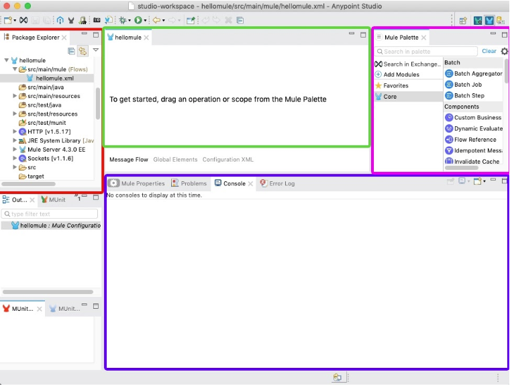Click the Outline filter text field
Image resolution: width=512 pixels, height=386 pixels.
click(50, 214)
